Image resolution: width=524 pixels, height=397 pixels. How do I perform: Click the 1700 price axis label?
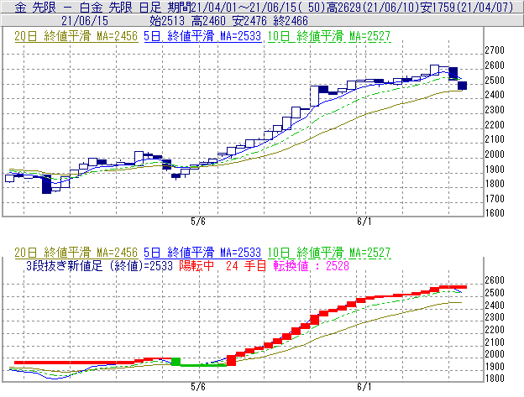click(x=495, y=199)
